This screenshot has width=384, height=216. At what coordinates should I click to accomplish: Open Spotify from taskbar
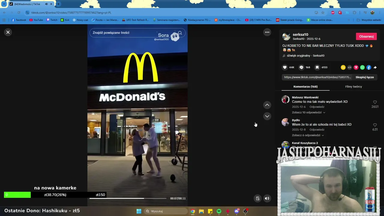point(219,211)
